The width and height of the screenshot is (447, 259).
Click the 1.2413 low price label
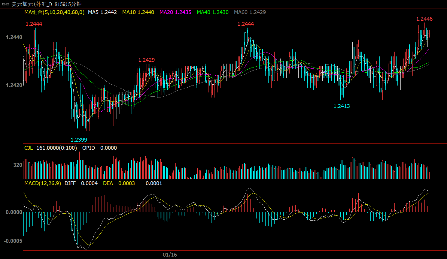pos(342,106)
